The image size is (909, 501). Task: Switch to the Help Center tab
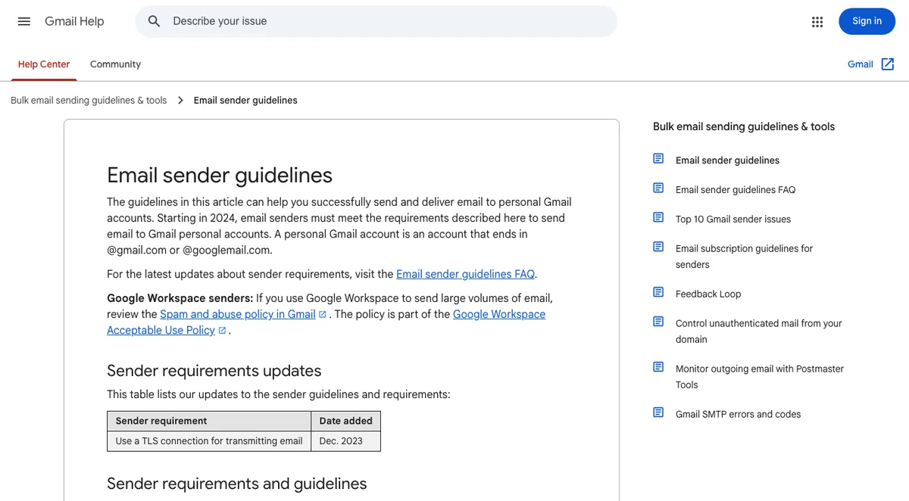pos(44,64)
